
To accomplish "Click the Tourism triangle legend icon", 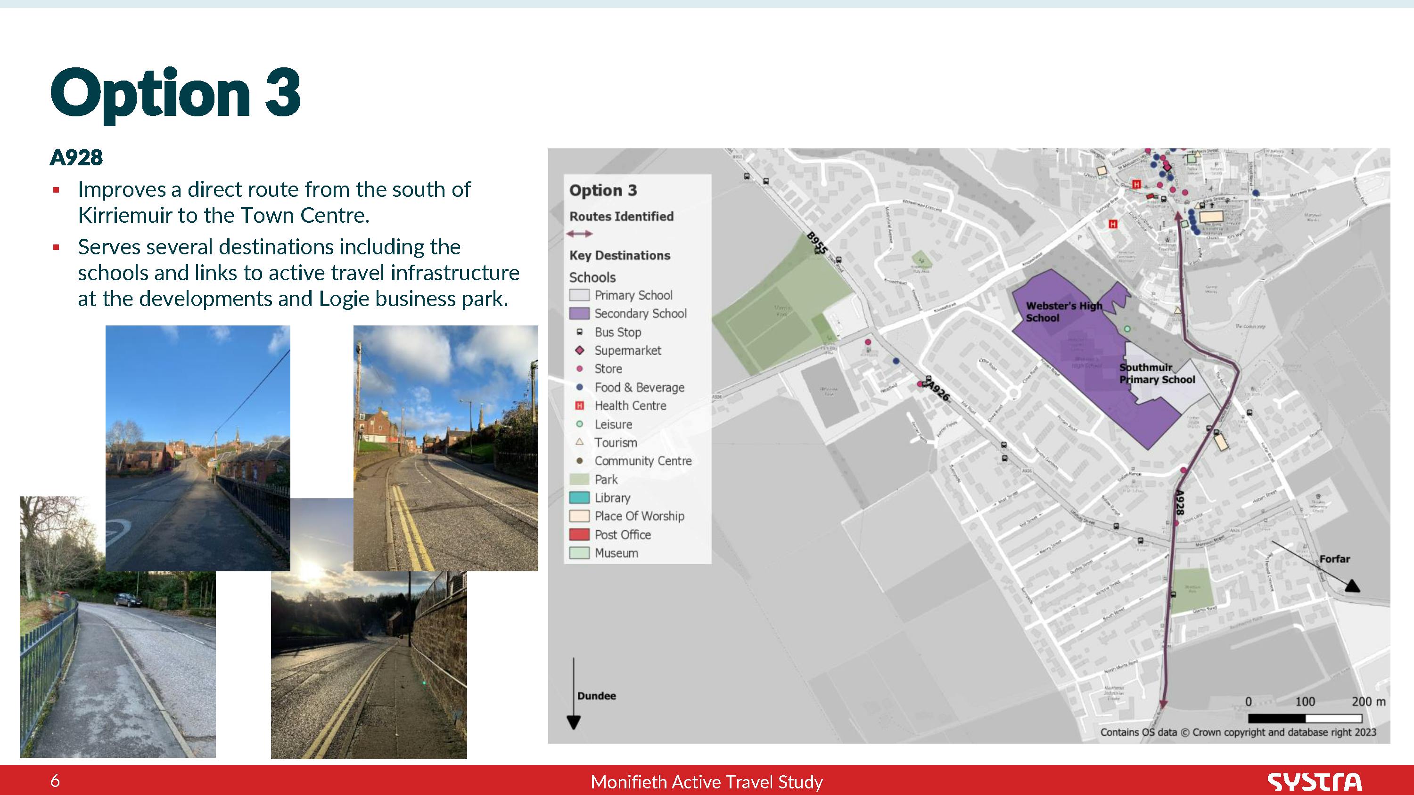I will coord(579,442).
